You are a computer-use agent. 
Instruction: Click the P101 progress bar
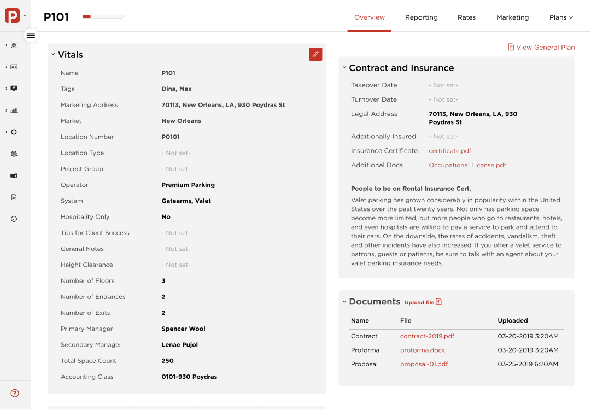point(103,17)
